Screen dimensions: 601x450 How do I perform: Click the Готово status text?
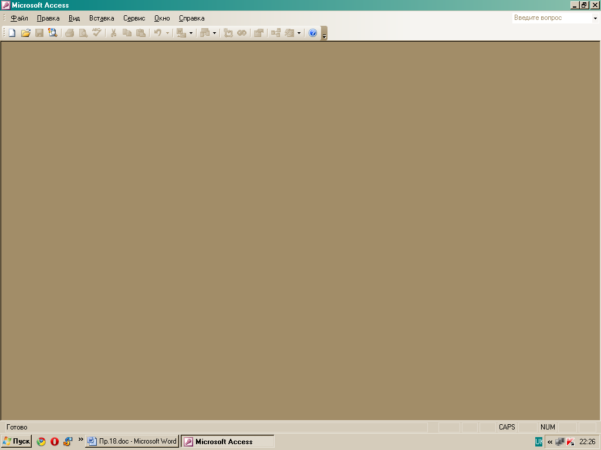click(17, 427)
